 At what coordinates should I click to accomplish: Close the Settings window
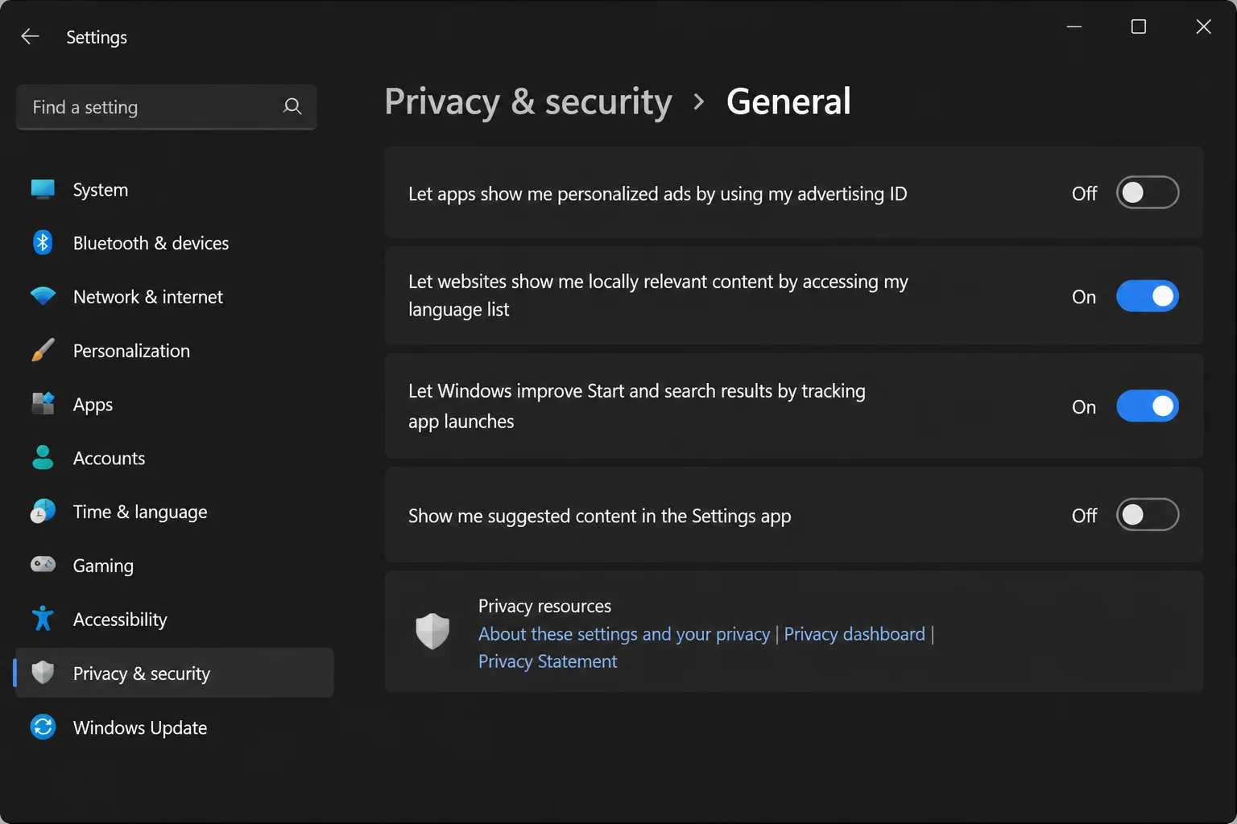point(1203,27)
